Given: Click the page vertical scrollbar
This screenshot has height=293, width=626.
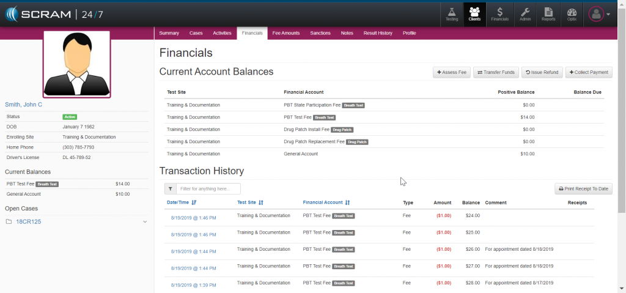Looking at the screenshot, I should 622,122.
